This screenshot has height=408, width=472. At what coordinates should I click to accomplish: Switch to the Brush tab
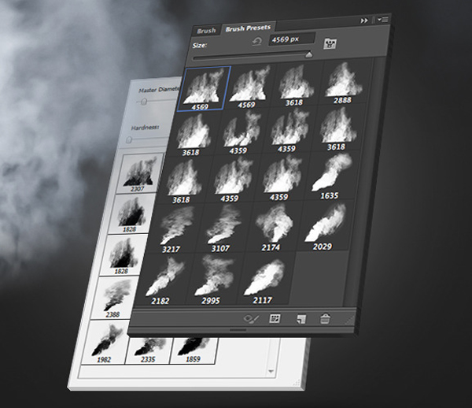tap(206, 31)
